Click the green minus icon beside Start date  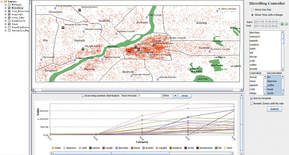click(286, 24)
